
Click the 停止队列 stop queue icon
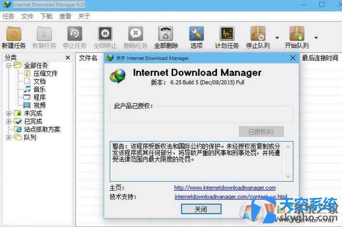coord(258,34)
